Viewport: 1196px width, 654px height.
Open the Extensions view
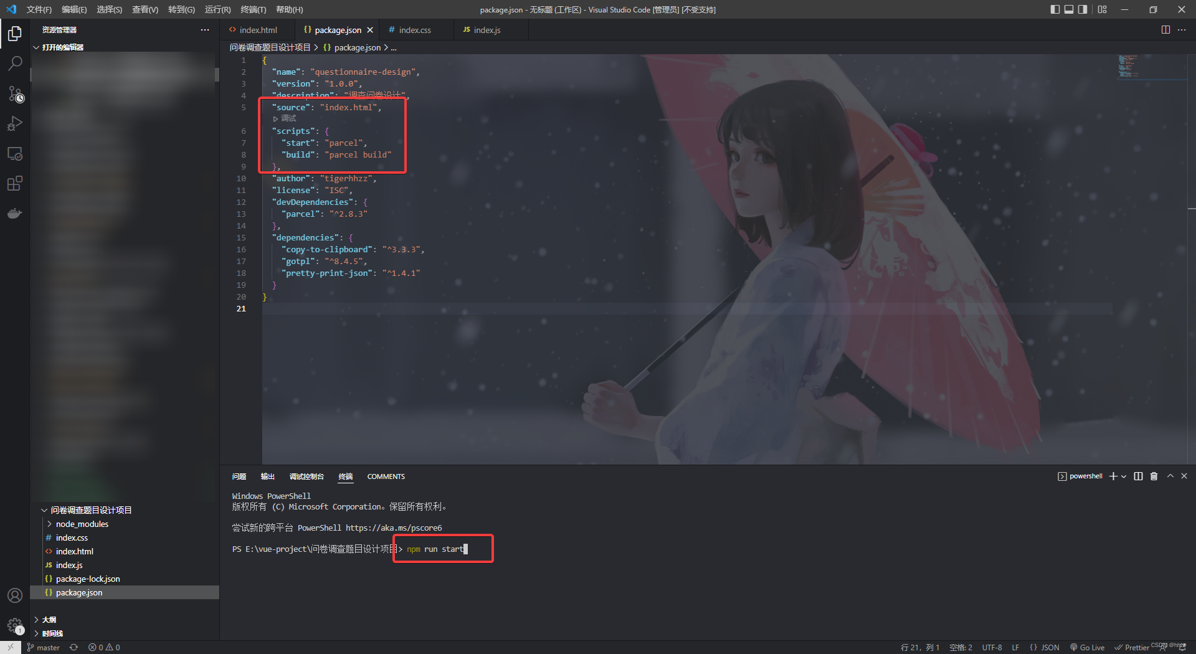15,183
